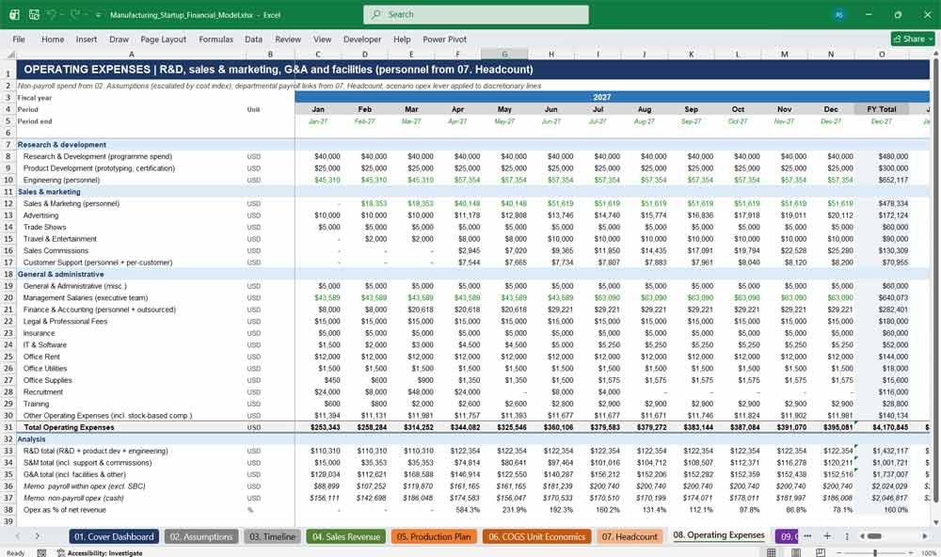Viewport: 941px width, 557px height.
Task: Click the 100% zoom level
Action: [x=929, y=553]
